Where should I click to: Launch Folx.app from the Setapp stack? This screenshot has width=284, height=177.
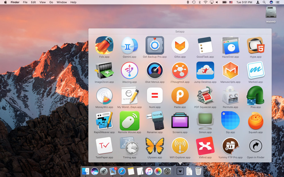104,45
